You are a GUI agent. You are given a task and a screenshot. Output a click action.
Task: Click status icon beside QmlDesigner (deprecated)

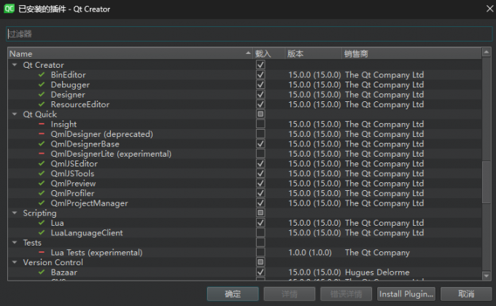click(x=42, y=134)
